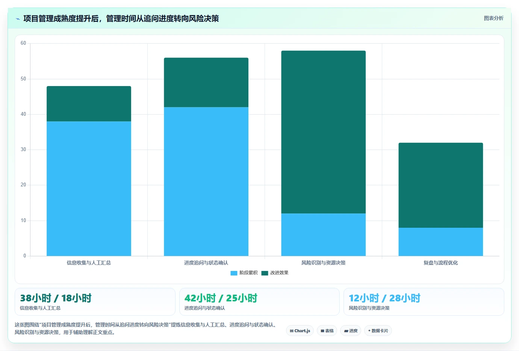519x351 pixels.
Task: Select the Chart.js tag
Action: coord(300,331)
